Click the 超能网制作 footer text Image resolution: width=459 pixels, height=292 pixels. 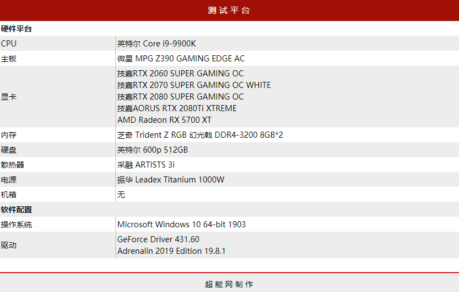coord(229,284)
